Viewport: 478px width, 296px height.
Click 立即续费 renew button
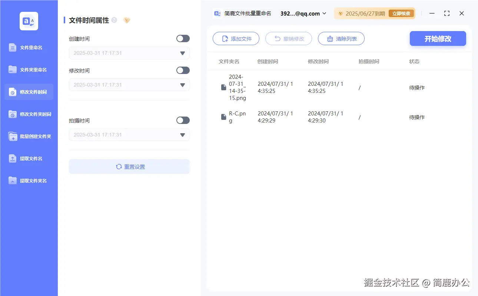coord(401,14)
